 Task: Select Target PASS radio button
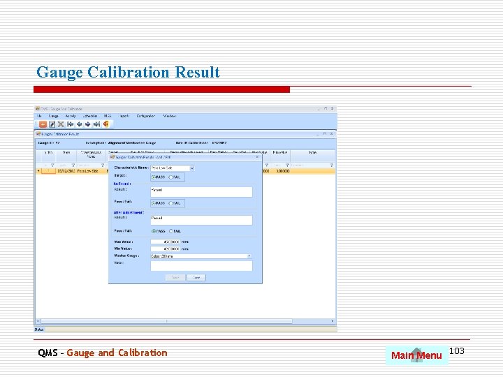coord(153,177)
